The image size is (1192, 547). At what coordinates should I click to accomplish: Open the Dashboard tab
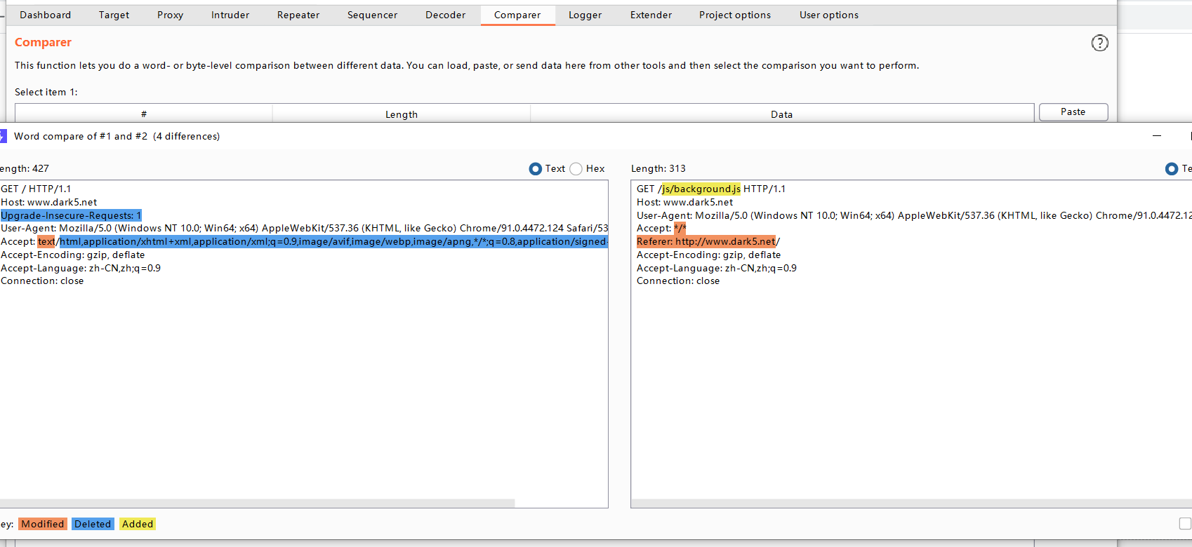point(46,15)
